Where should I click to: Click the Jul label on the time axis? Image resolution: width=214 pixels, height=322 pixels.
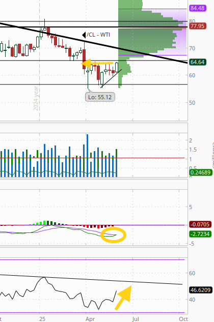(136, 319)
